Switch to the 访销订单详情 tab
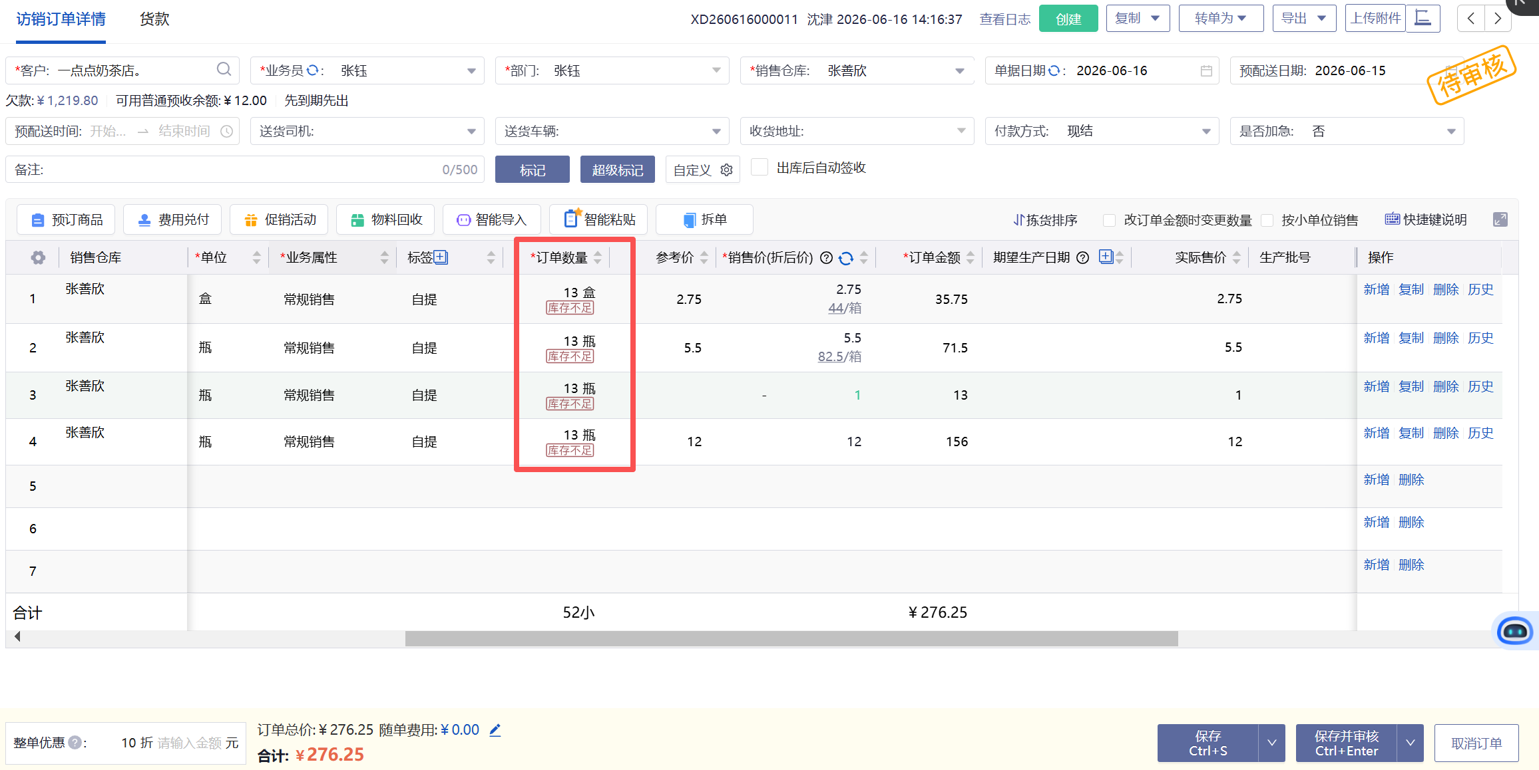The height and width of the screenshot is (770, 1539). tap(61, 19)
